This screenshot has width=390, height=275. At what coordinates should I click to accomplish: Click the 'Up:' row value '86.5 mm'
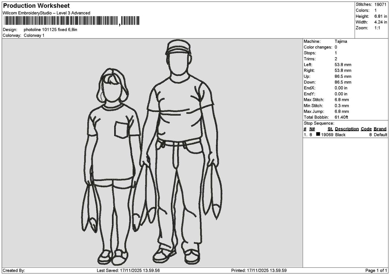pyautogui.click(x=343, y=76)
